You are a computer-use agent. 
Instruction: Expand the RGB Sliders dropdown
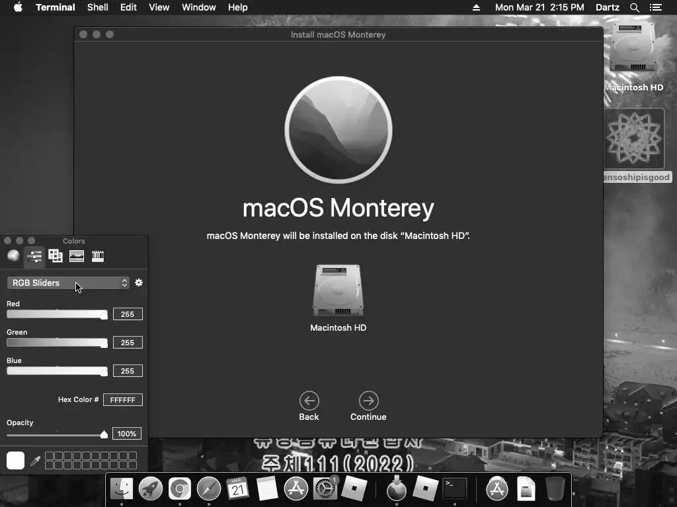tap(68, 283)
